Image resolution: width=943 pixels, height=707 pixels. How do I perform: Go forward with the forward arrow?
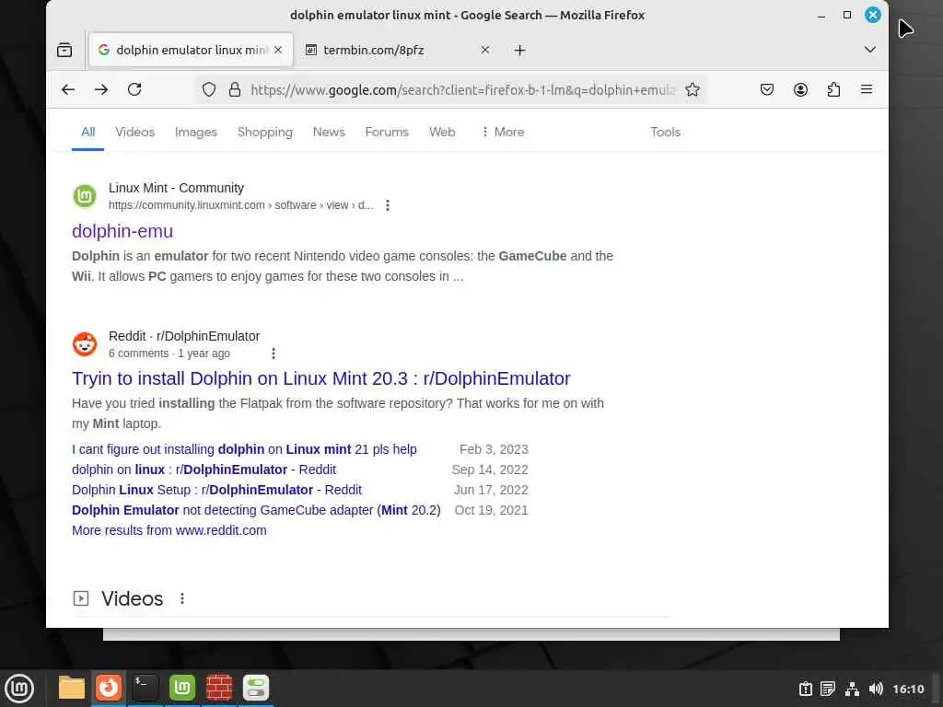(x=101, y=89)
